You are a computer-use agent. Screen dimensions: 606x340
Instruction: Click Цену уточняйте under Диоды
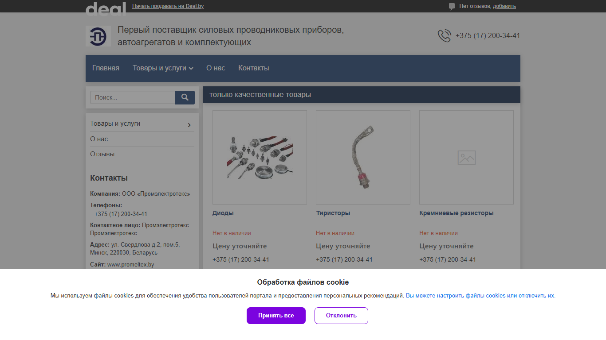pos(240,246)
